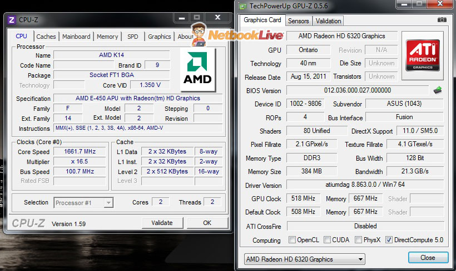Click the BIOS save chip icon
This screenshot has width=456, height=271.
click(x=438, y=90)
